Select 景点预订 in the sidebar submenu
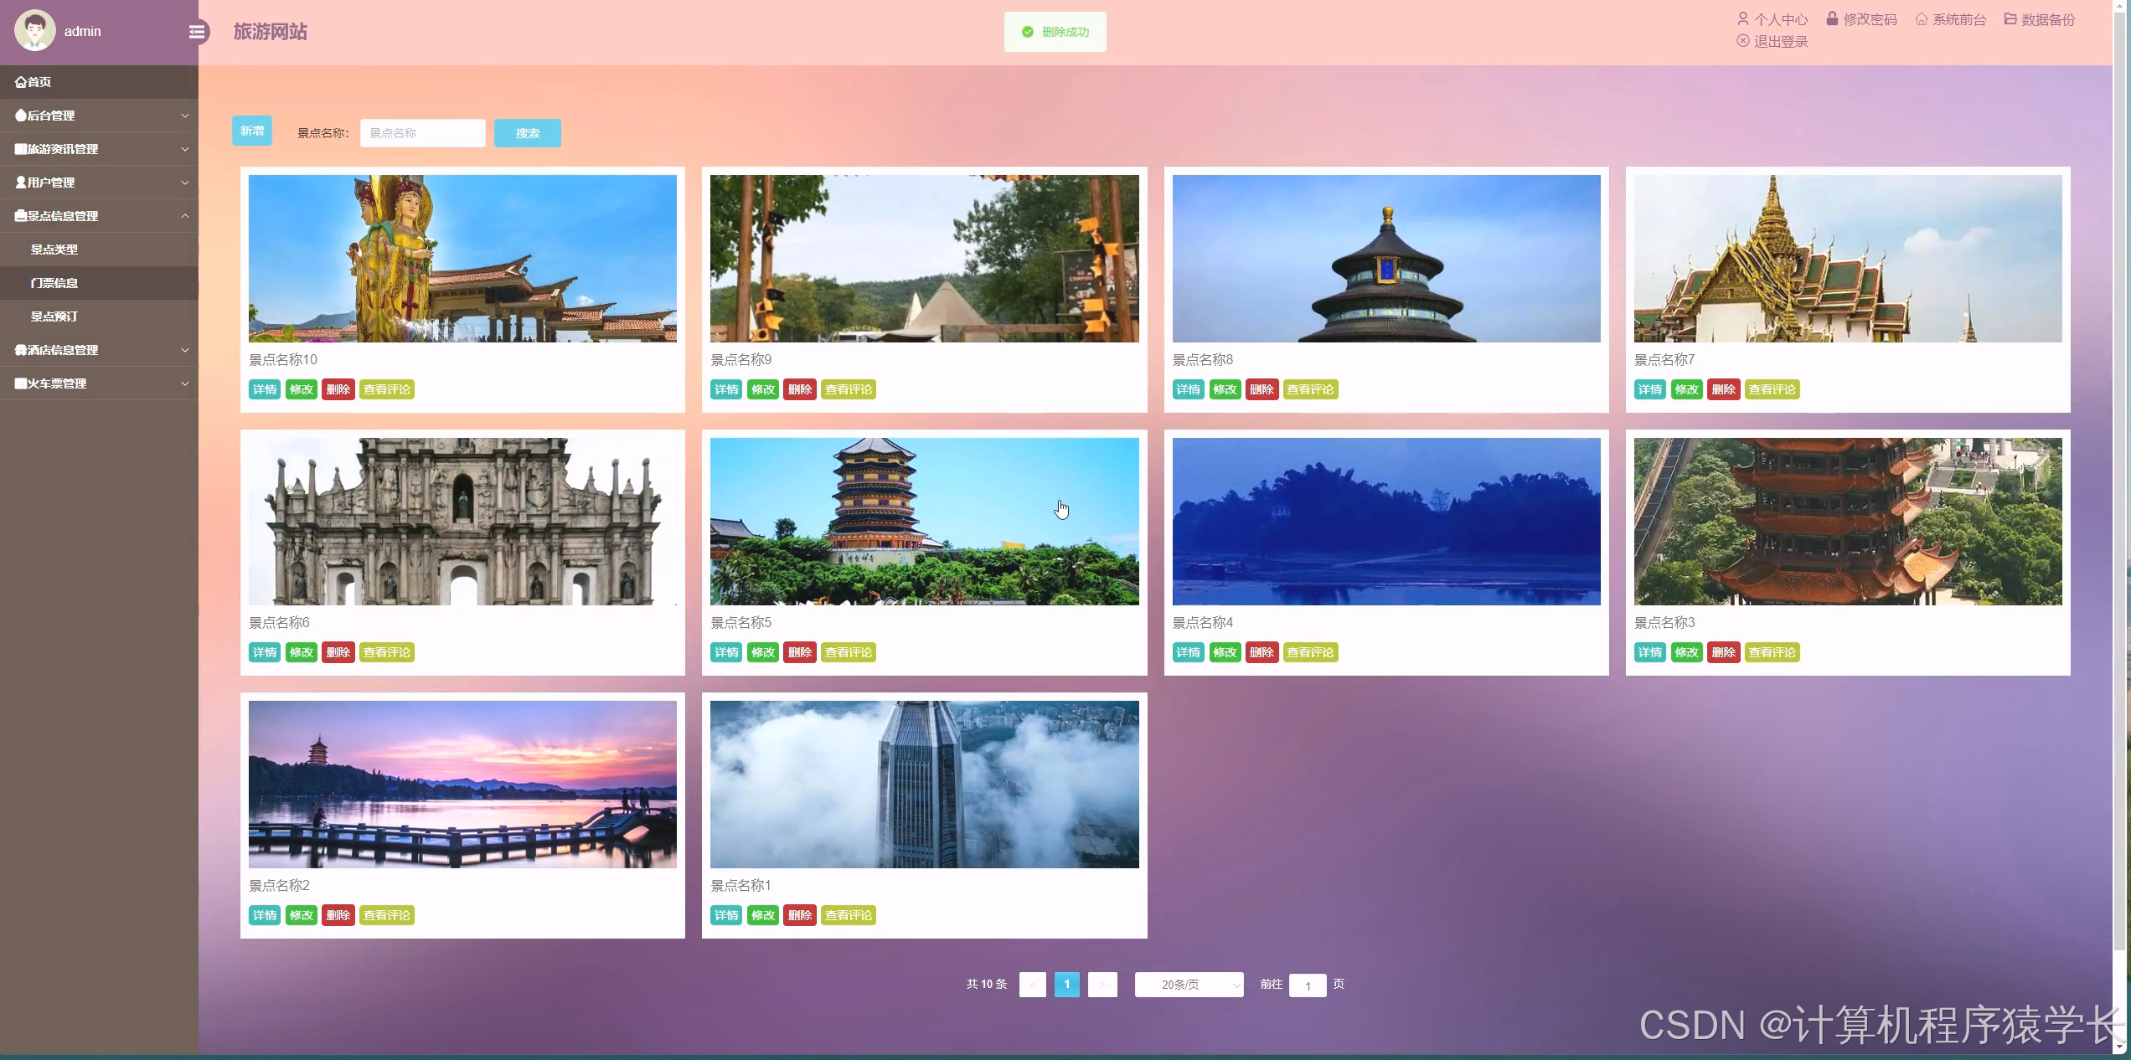The width and height of the screenshot is (2131, 1060). coord(54,316)
